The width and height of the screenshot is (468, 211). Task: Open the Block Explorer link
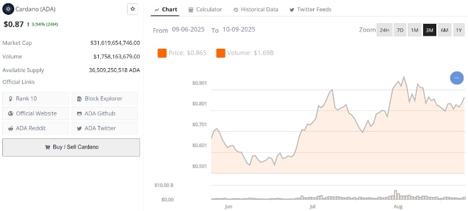pos(105,99)
